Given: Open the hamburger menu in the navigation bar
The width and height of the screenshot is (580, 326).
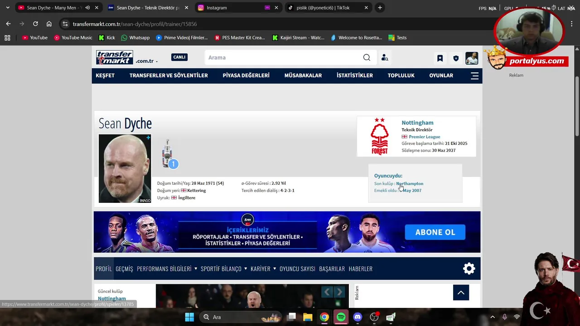Looking at the screenshot, I should click(475, 76).
